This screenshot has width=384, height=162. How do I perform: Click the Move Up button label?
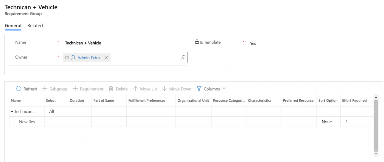coord(148,89)
